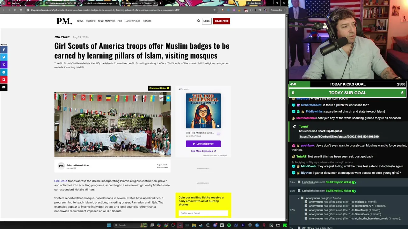
Task: Click the Login button
Action: (x=207, y=21)
